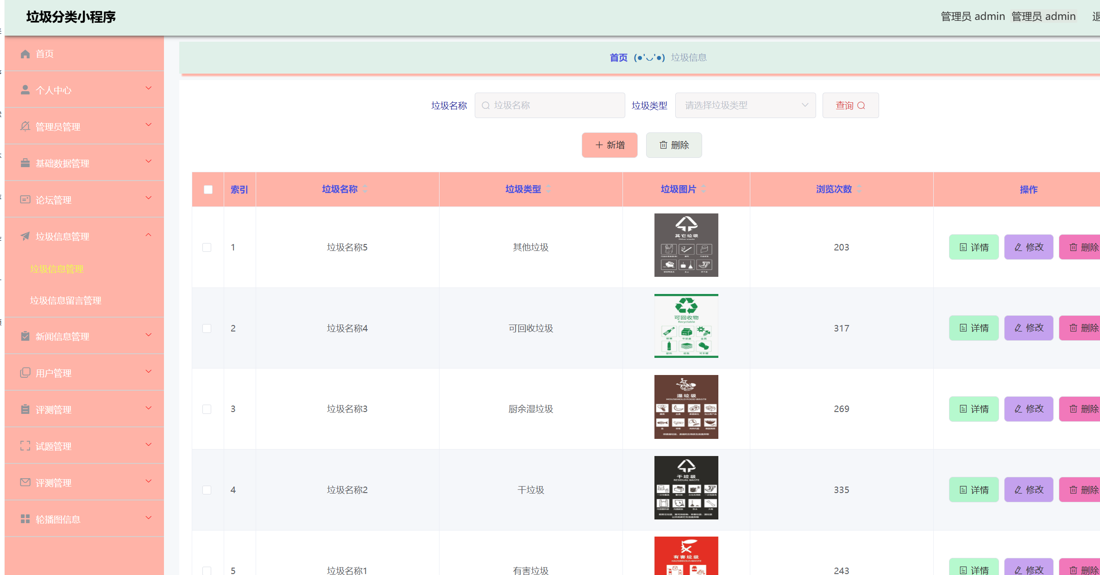1100x575 pixels.
Task: Click the person icon beside 个人中心
Action: pos(25,90)
